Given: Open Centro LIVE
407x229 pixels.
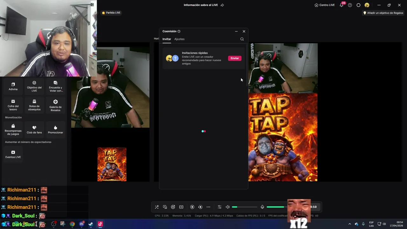Looking at the screenshot, I should point(325,5).
